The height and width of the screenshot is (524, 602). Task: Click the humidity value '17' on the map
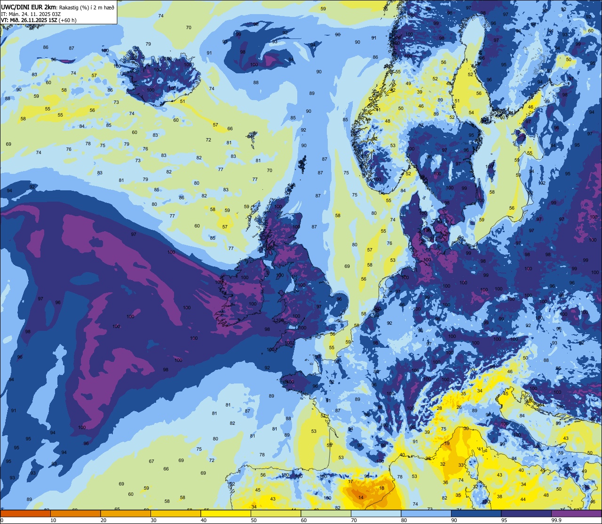point(350,482)
